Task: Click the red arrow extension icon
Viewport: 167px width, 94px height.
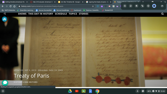Action: pyautogui.click(x=109, y=6)
